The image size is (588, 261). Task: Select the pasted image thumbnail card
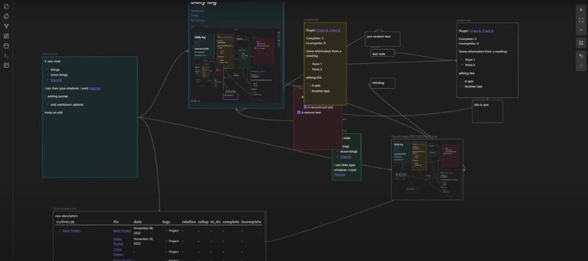427,169
